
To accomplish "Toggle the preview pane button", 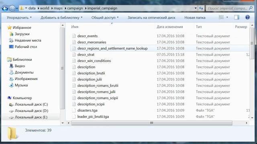I will pos(237,17).
